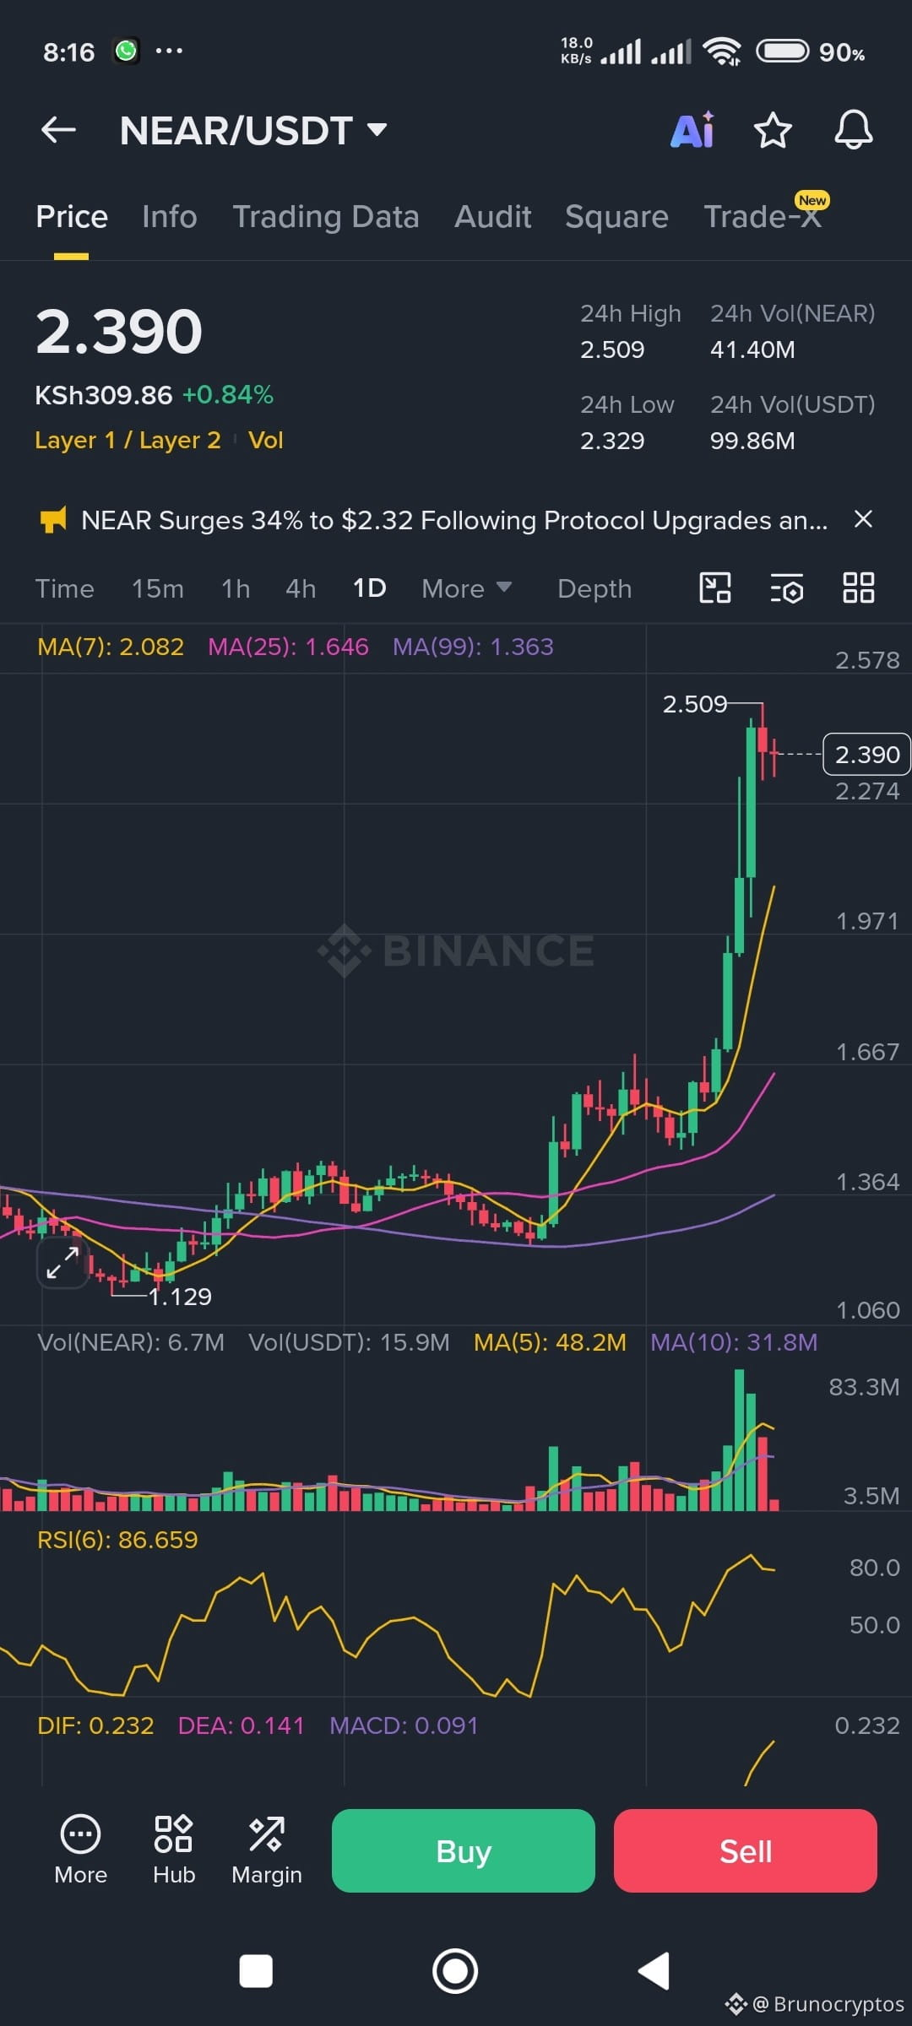The image size is (912, 2026).
Task: Open the Trade-X tab
Action: click(x=763, y=217)
